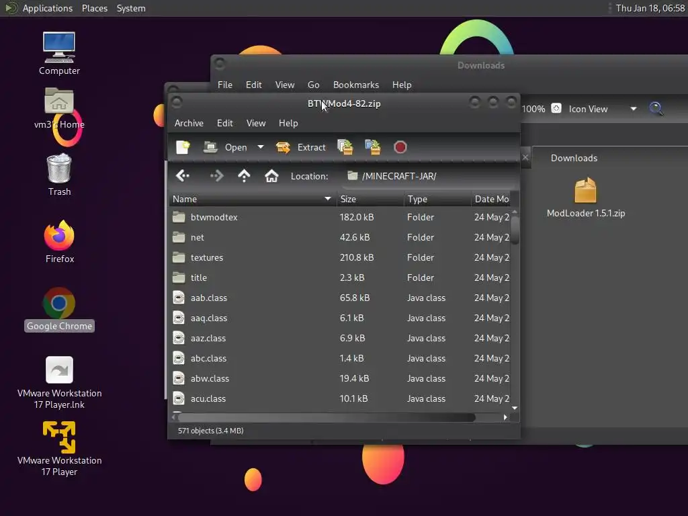The width and height of the screenshot is (688, 516).
Task: Select the Firefox desktop icon
Action: [59, 242]
